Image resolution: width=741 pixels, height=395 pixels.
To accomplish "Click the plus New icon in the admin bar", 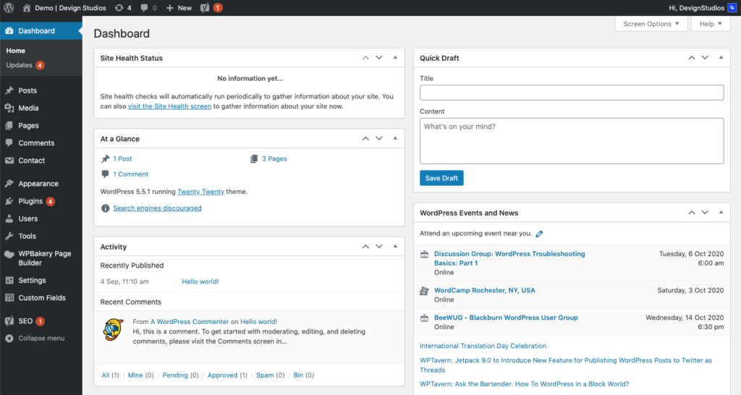I will (x=169, y=7).
